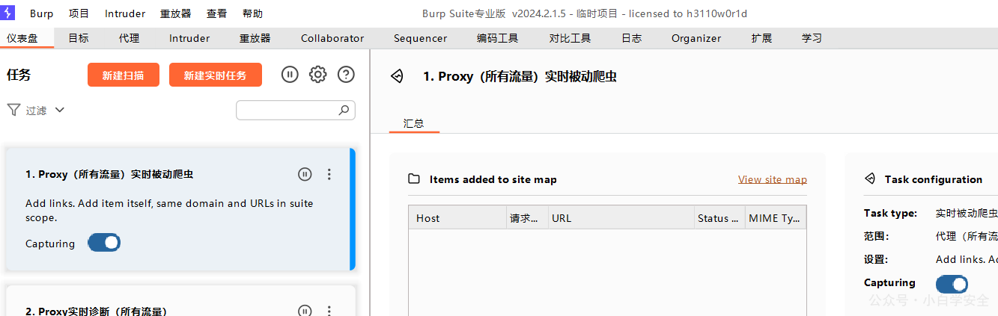Sort by the Status column header
This screenshot has height=316, width=998.
pyautogui.click(x=720, y=217)
